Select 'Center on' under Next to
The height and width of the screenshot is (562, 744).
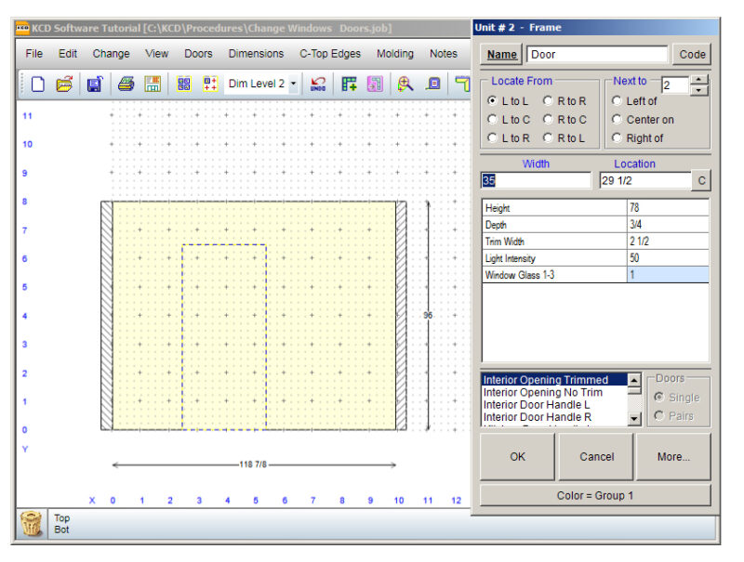pyautogui.click(x=618, y=119)
